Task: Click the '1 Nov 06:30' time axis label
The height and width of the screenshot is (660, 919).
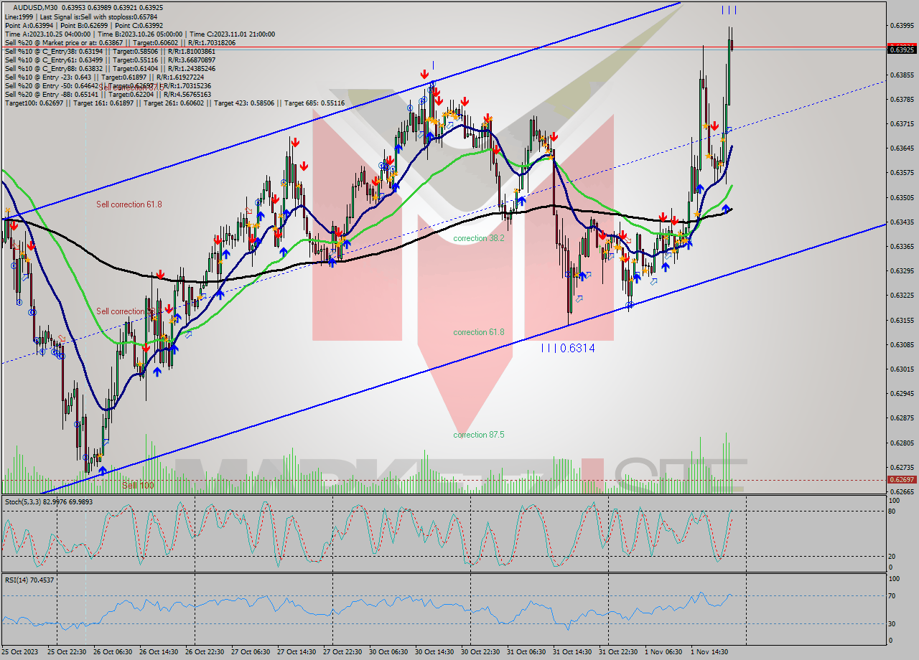Action: coord(663,651)
